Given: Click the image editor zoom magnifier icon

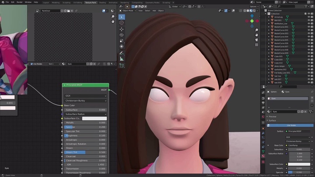Looking at the screenshot, I should click(x=113, y=17).
